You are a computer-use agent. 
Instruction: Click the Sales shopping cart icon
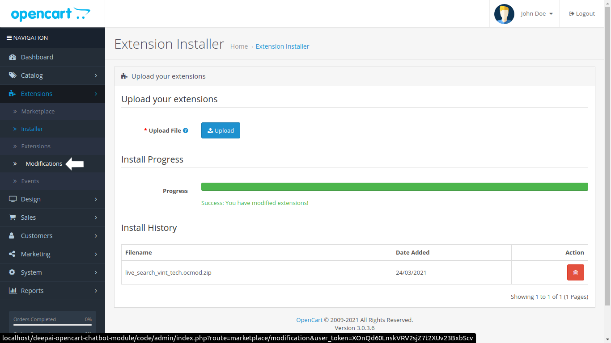click(13, 218)
